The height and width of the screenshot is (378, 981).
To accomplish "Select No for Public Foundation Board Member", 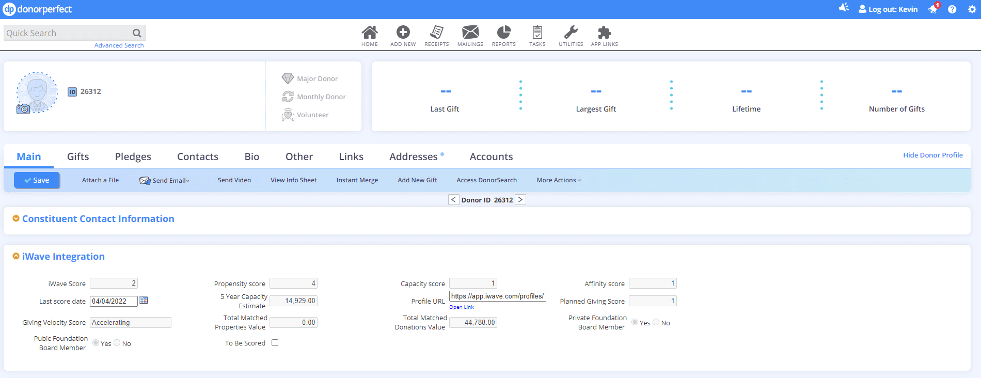I will pyautogui.click(x=117, y=343).
